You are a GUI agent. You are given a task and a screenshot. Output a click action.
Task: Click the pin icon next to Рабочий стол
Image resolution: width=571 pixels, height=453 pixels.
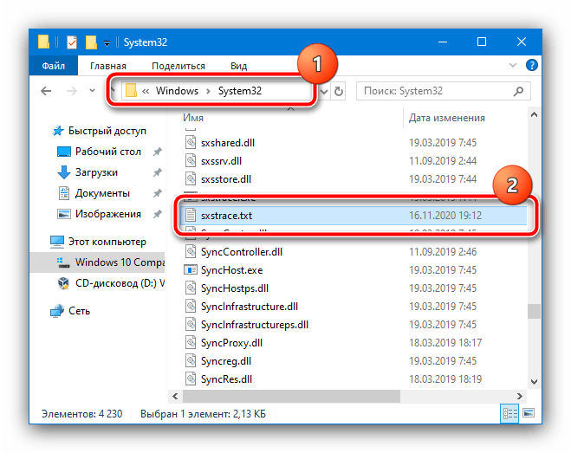coord(158,152)
